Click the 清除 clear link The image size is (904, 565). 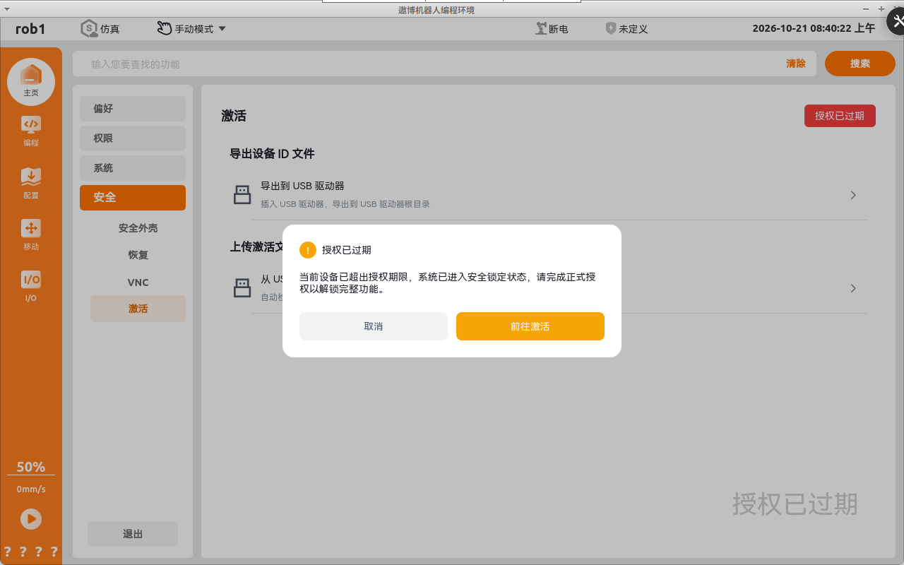[x=796, y=64]
